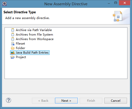Click the jar icon next to Archives from File System
This screenshot has height=109, width=132.
tap(13, 35)
